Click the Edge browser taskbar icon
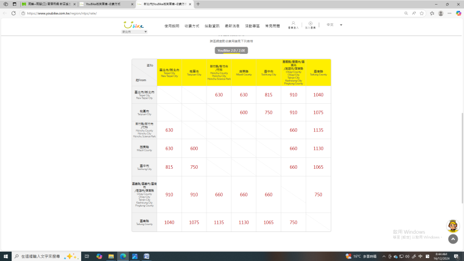The width and height of the screenshot is (464, 261). (x=123, y=256)
